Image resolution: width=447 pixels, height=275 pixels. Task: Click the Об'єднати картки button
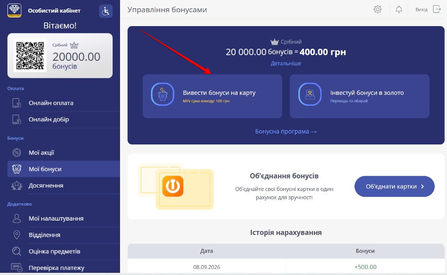[x=395, y=186]
